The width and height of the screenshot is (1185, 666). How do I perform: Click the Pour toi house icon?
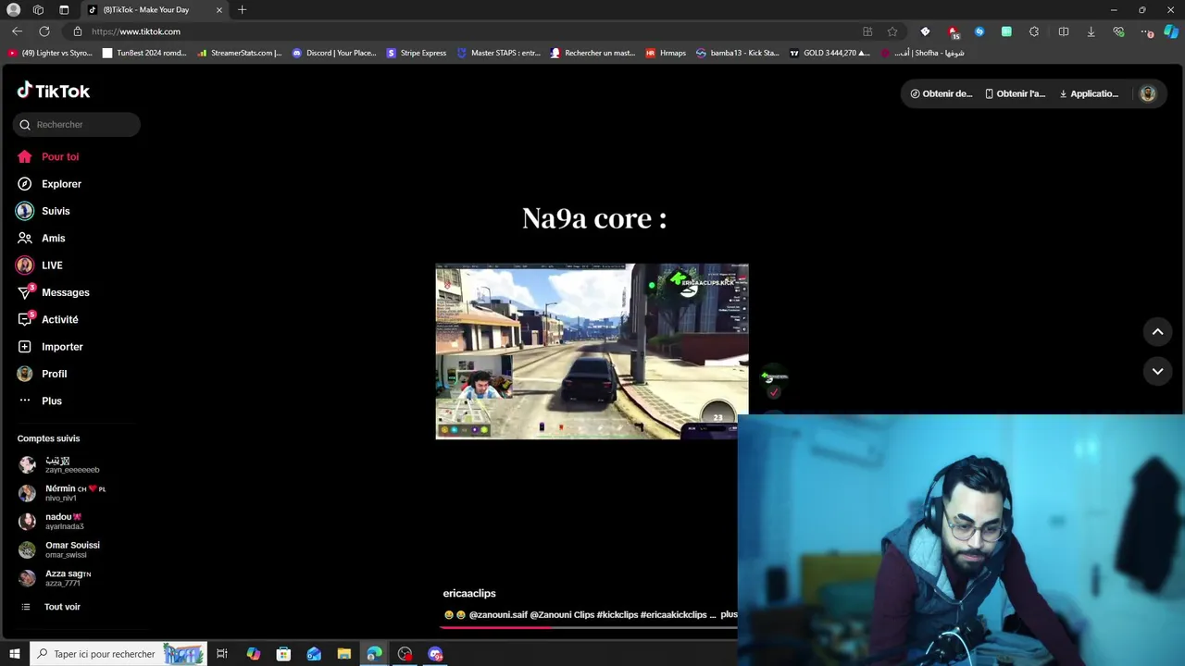click(25, 156)
